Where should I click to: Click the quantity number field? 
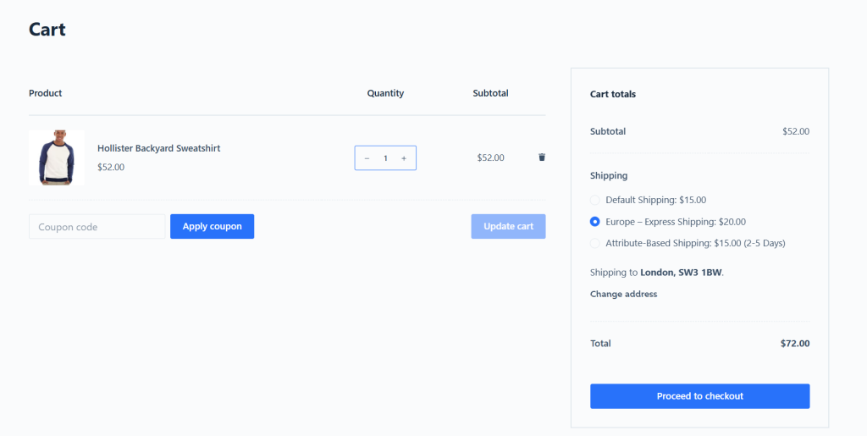tap(385, 158)
